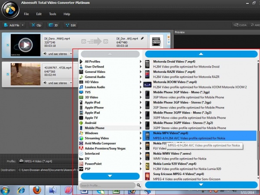
Task: Click the Clip toolbar button
Action: 36,25
